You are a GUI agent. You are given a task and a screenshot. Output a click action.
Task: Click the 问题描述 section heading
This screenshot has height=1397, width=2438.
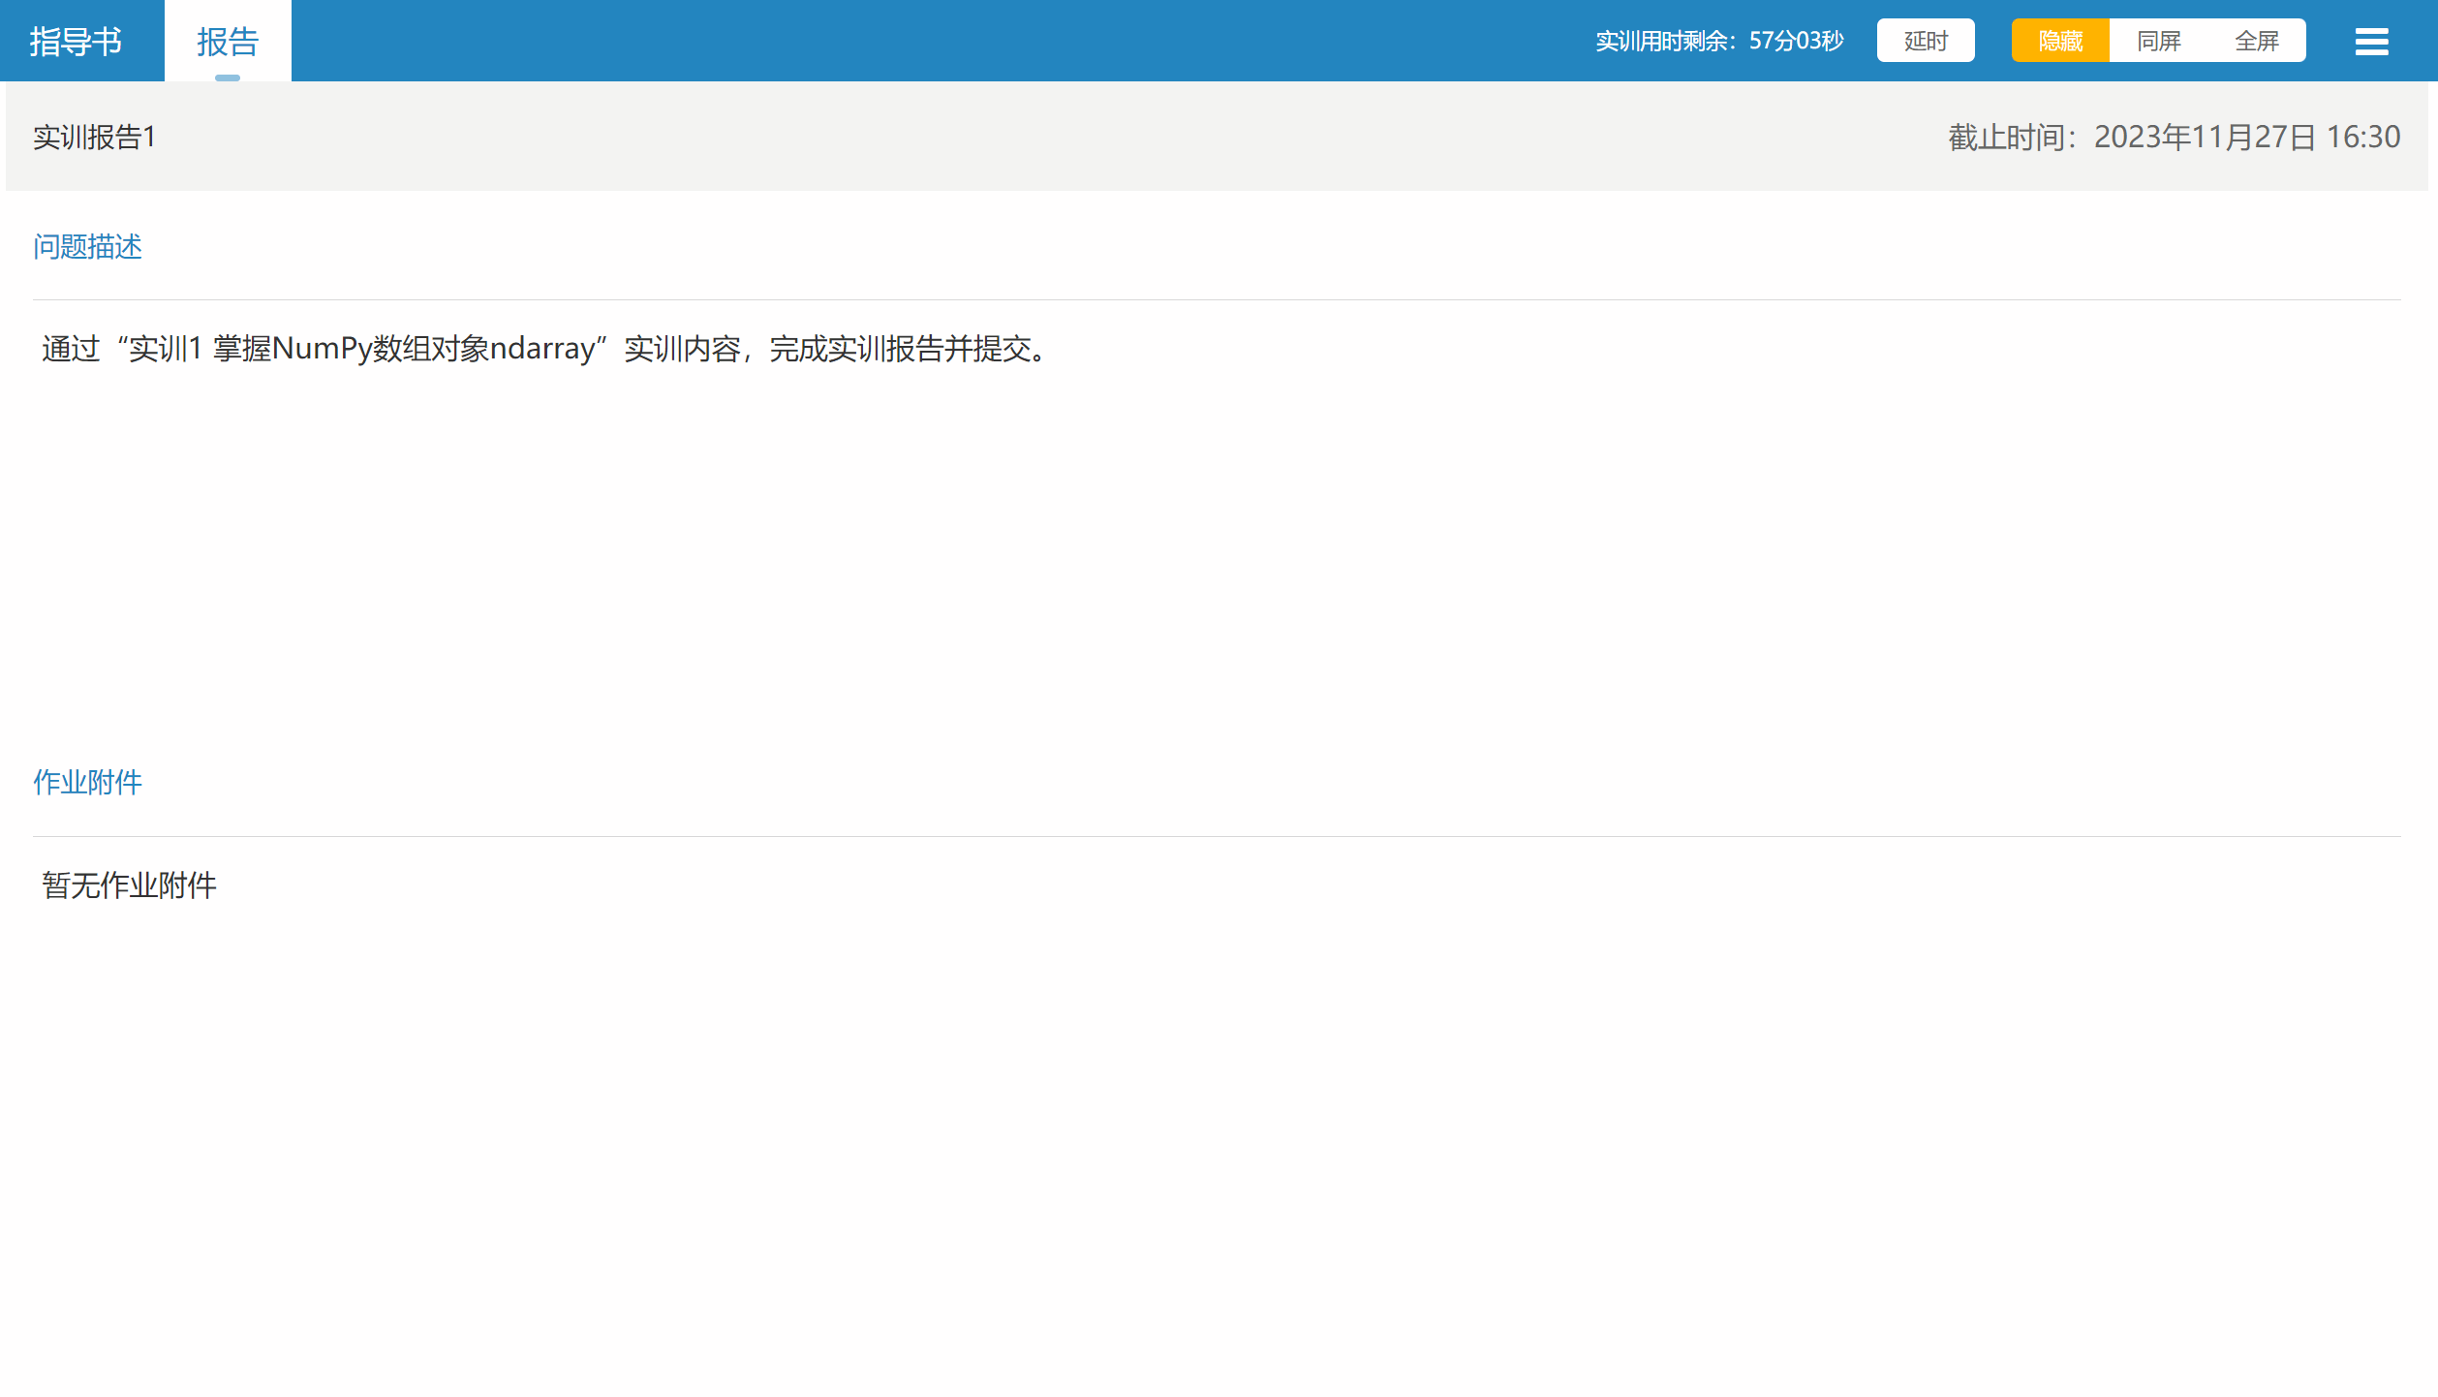[87, 247]
